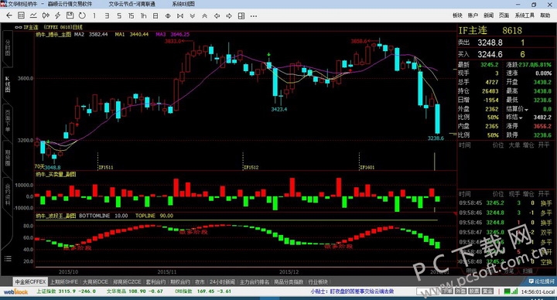Switch to the 上期所SHFE tab

pyautogui.click(x=63, y=281)
